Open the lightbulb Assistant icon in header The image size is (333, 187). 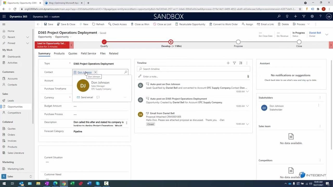(x=287, y=16)
